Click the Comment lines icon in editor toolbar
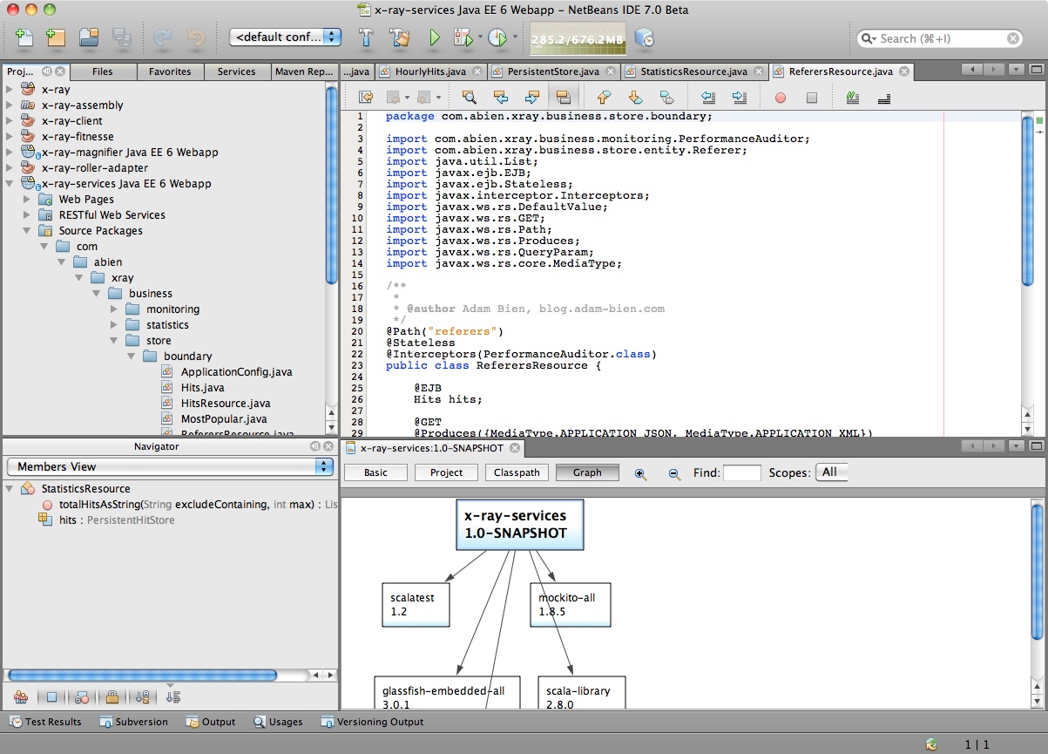The image size is (1048, 754). pos(853,98)
